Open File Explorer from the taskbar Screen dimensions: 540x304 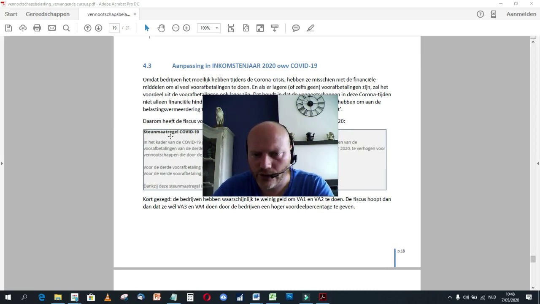[x=58, y=297]
